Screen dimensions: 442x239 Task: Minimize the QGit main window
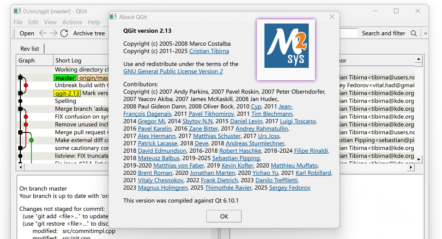coord(375,11)
